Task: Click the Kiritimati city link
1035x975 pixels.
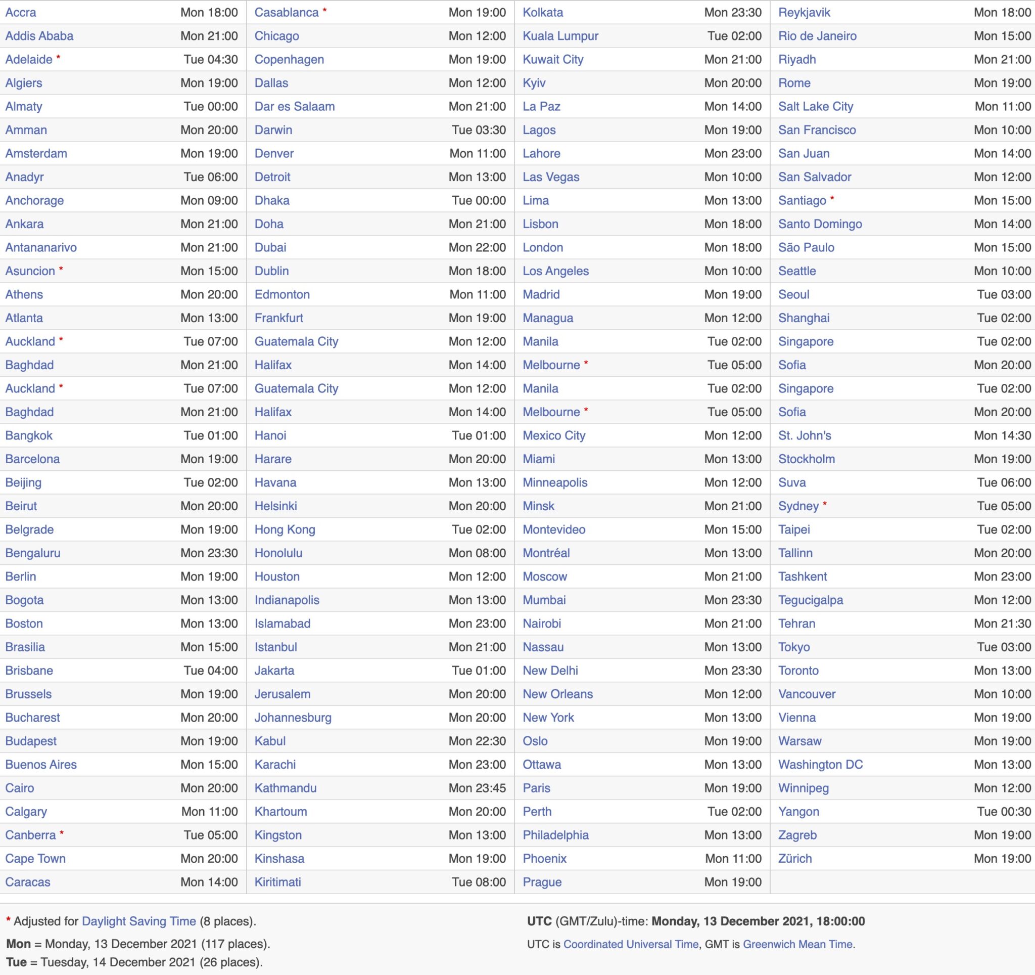Action: tap(277, 882)
